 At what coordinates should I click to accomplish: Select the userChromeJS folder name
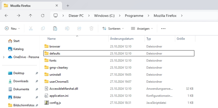tap(59, 82)
